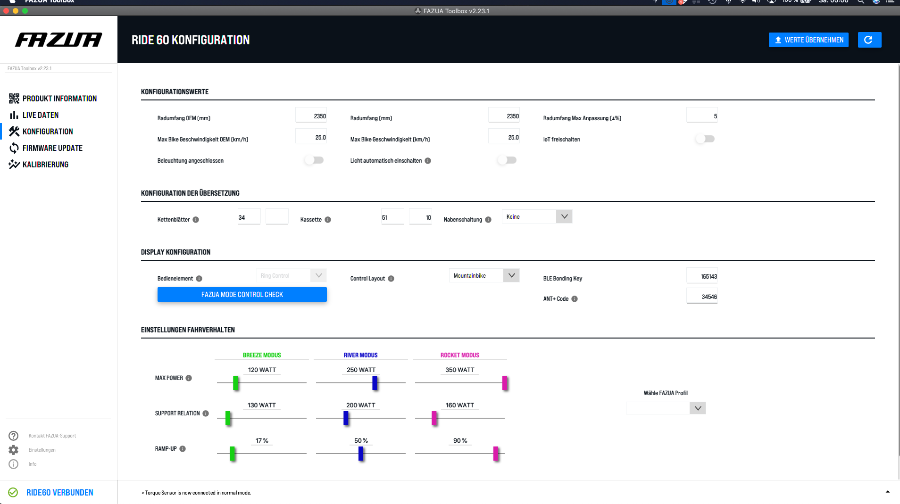The image size is (900, 504).
Task: Toggle Beleuchtung angeschlossen switch
Action: point(314,160)
